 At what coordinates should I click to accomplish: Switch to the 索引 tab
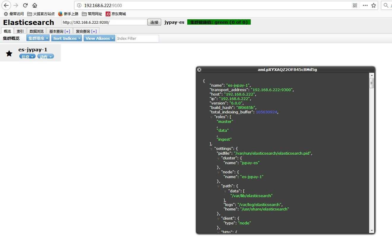20,31
